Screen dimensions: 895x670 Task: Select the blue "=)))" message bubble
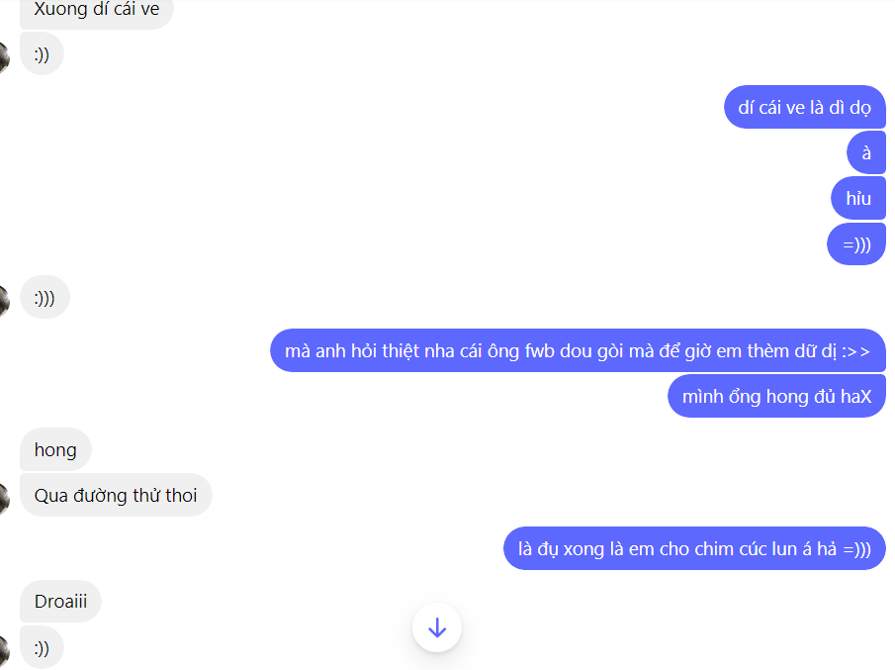[x=856, y=243]
